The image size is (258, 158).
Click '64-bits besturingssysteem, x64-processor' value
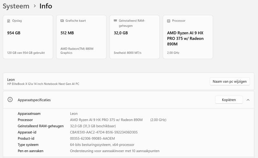pyautogui.click(x=102, y=145)
